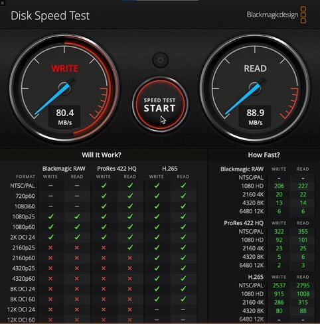Image resolution: width=320 pixels, height=324 pixels.
Task: Click the 80.4 MB/s write readout
Action: [64, 117]
